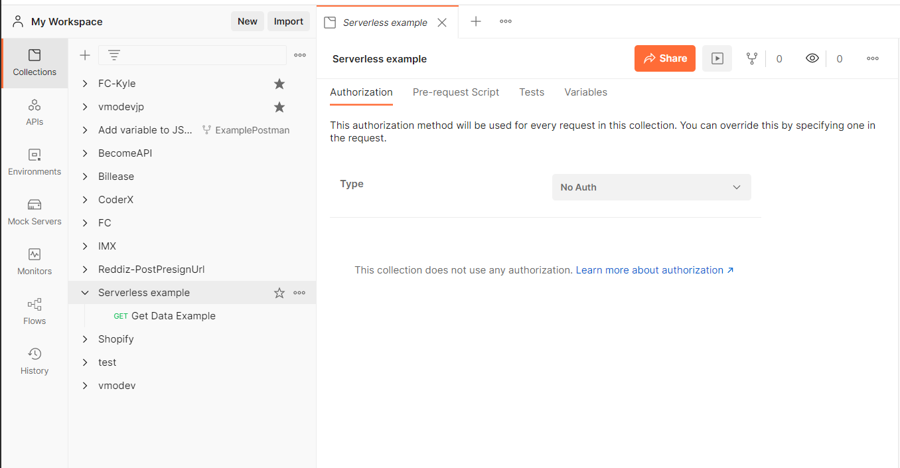Toggle star on FC-Kyle collection

(x=279, y=84)
